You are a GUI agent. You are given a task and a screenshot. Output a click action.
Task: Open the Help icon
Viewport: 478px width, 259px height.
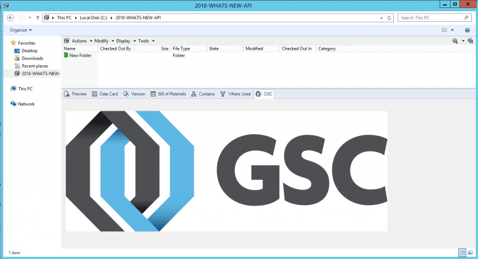coord(467,30)
